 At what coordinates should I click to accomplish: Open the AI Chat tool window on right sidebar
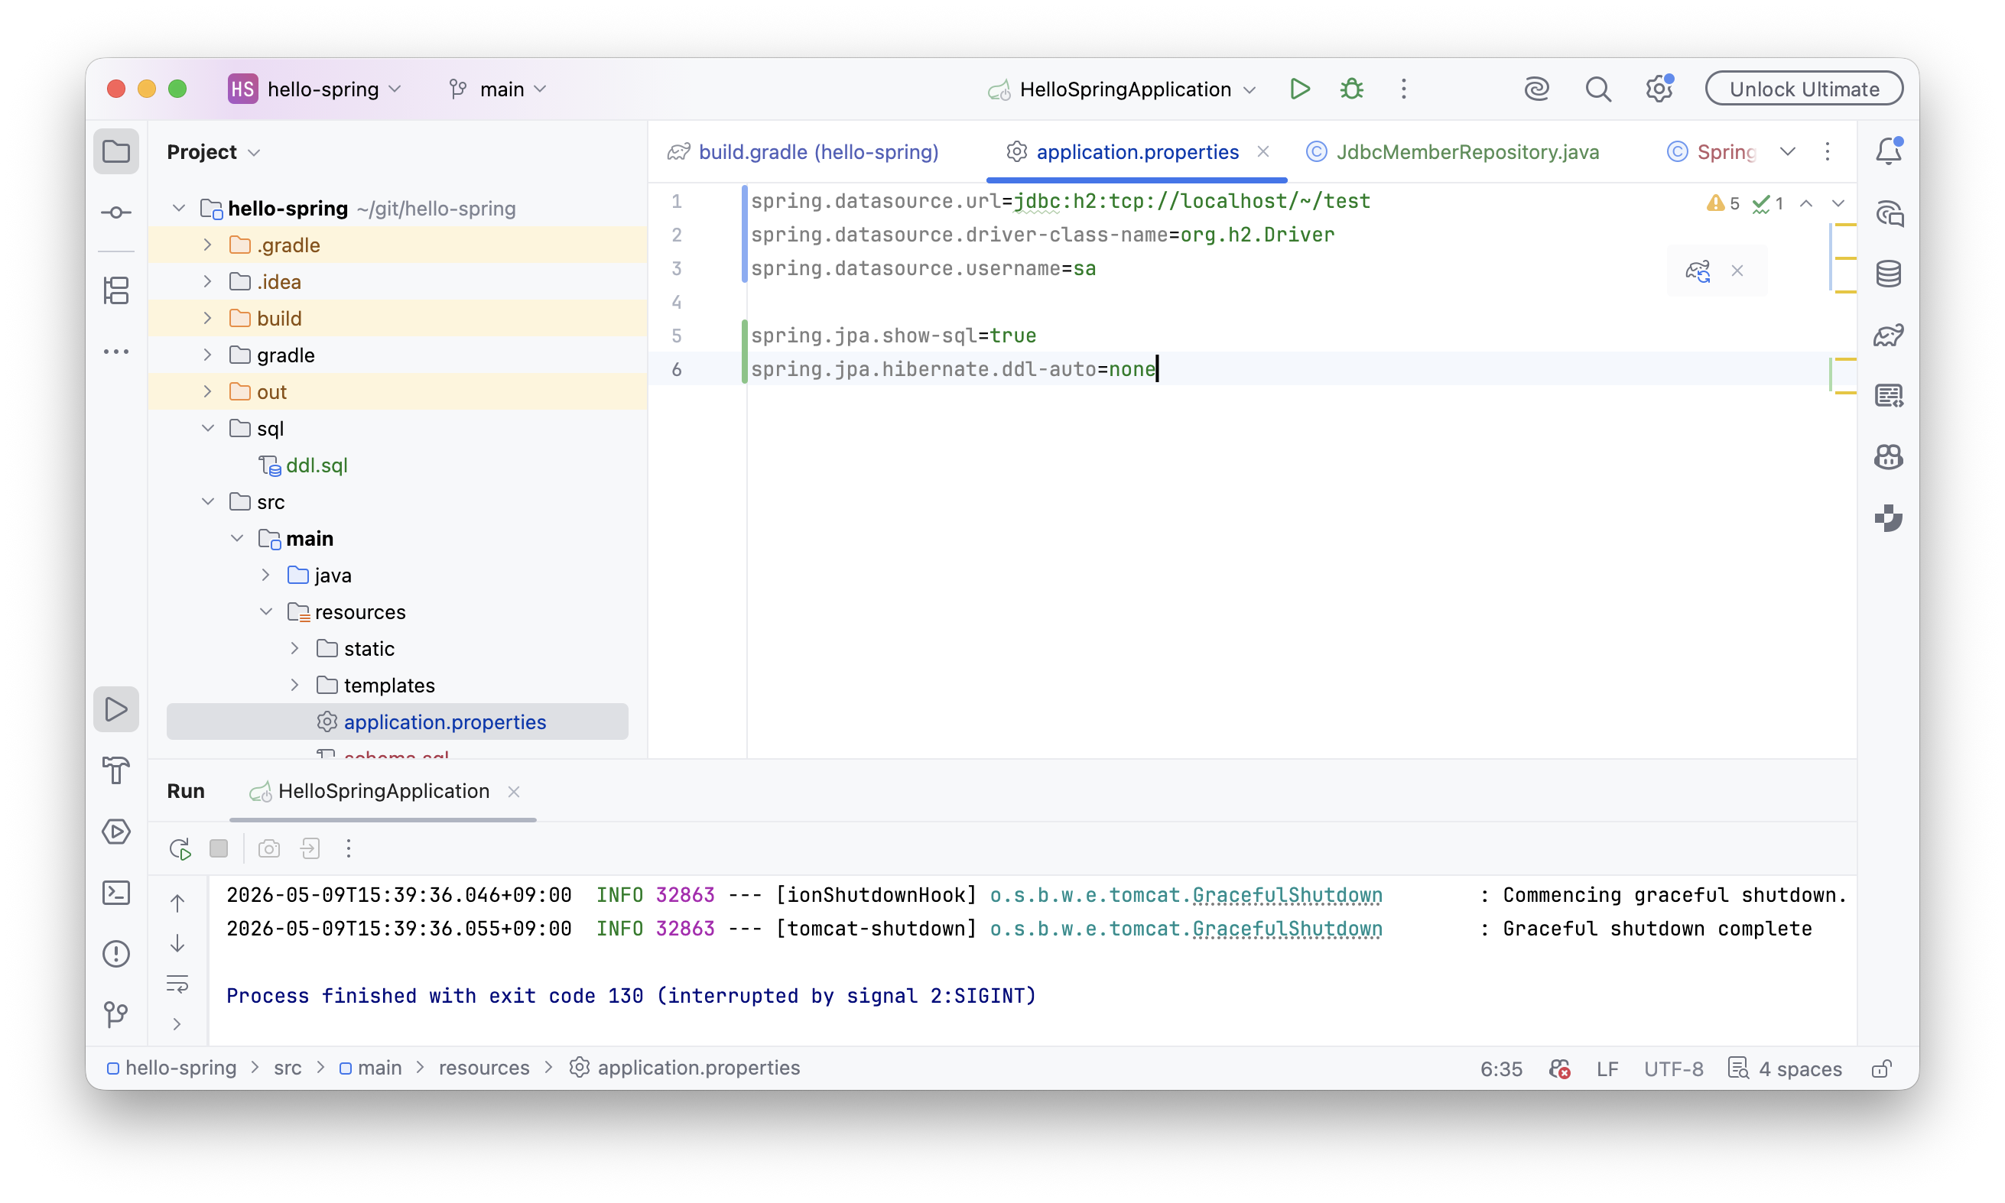point(1888,213)
